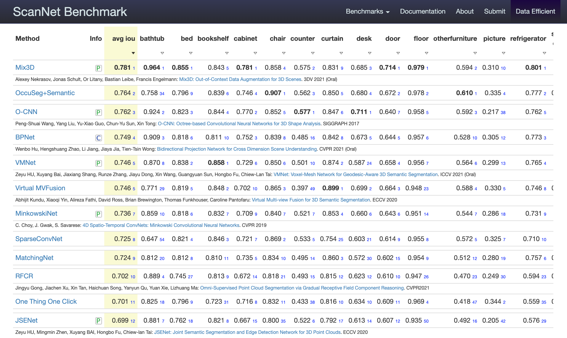
Task: Sort table by the bathtub column arrow
Action: pos(162,53)
